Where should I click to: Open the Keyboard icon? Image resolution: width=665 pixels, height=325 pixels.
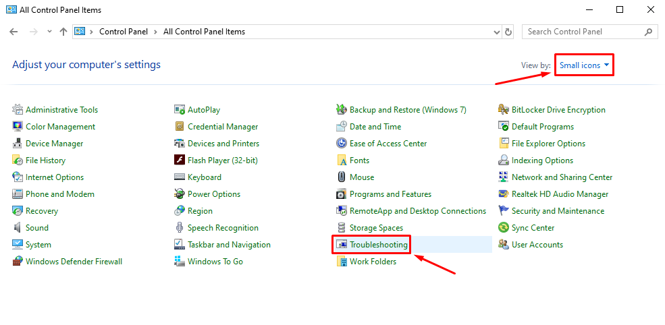coord(180,177)
